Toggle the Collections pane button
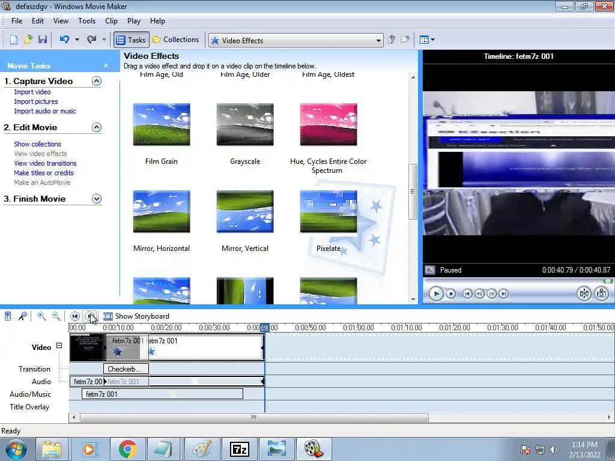The image size is (615, 461). click(x=176, y=40)
